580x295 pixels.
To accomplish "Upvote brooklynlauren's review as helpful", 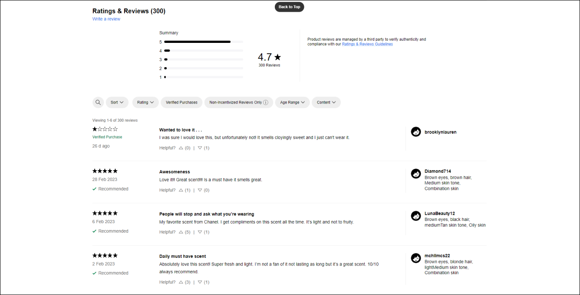I will point(181,148).
